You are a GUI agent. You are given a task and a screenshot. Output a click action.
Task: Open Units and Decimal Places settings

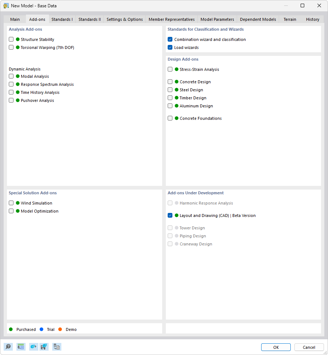click(x=21, y=347)
